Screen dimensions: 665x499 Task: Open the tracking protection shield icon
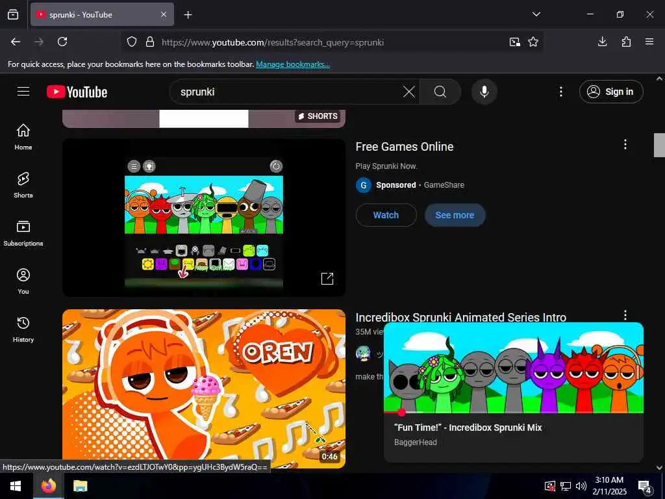(132, 42)
